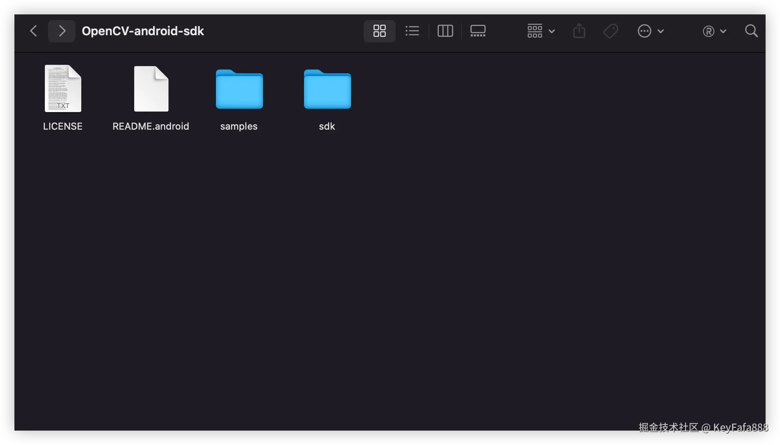The image size is (780, 445).
Task: Open the group-by options icon
Action: click(x=535, y=31)
